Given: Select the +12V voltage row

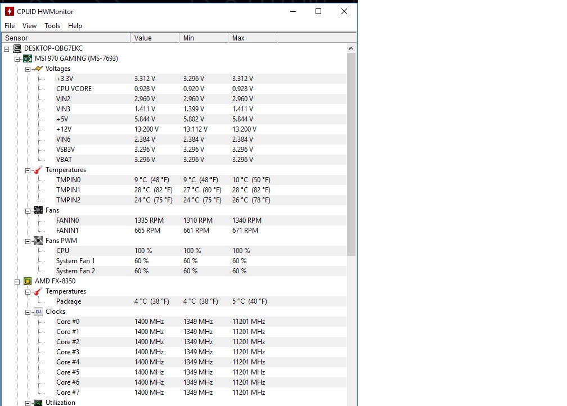Looking at the screenshot, I should pos(201,129).
